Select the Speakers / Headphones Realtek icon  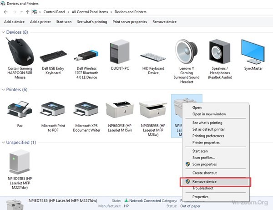click(x=220, y=51)
